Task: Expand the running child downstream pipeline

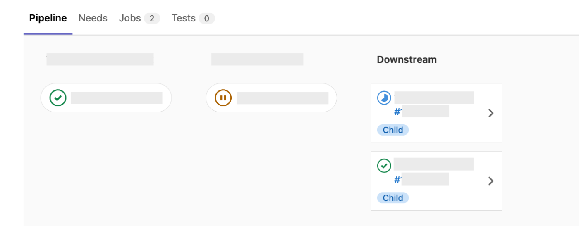Action: (490, 113)
